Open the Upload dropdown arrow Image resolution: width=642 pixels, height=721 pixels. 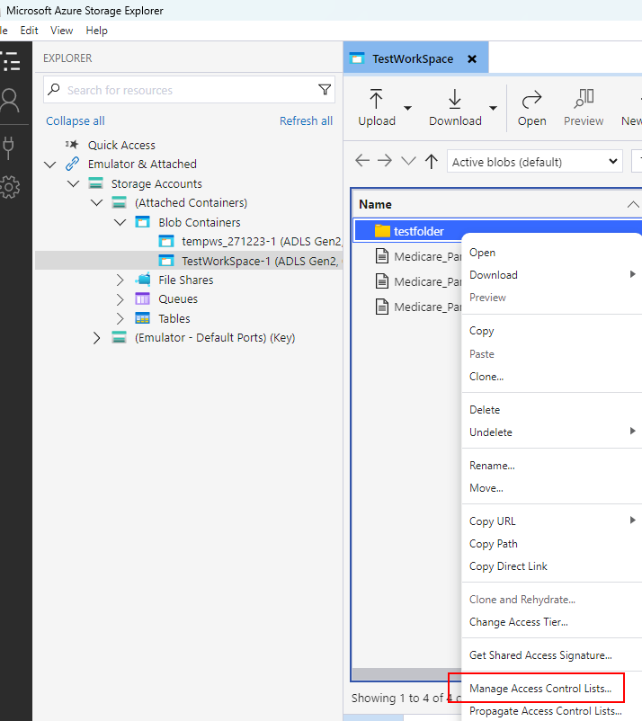(x=407, y=108)
